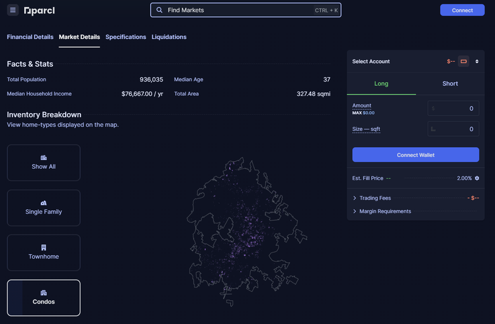Expand the Margin Requirements section
Viewport: 495px width, 324px height.
point(355,211)
